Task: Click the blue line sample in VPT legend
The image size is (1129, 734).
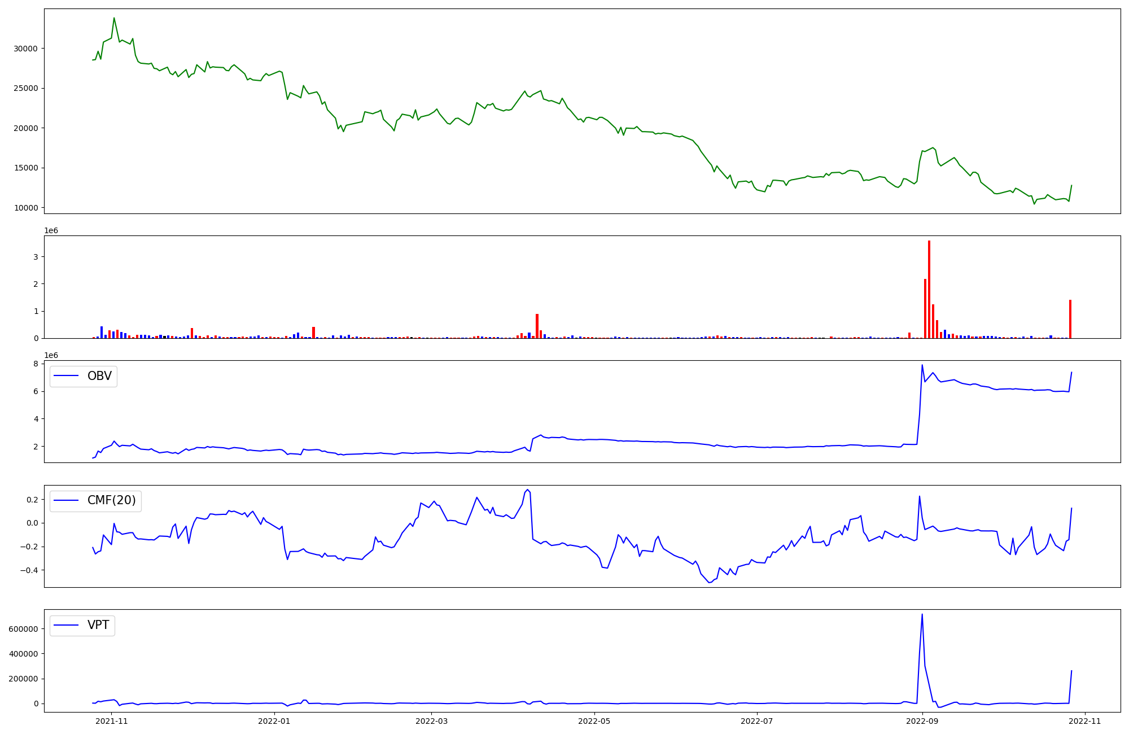Action: point(67,625)
